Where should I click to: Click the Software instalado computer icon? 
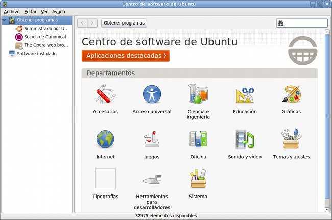(12, 54)
